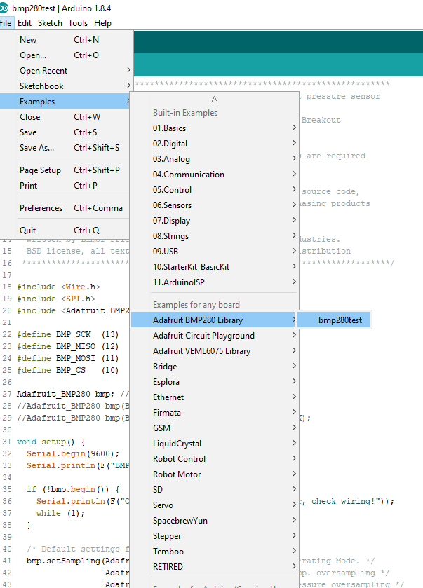Open Adafruit VEML6075 Library examples
Viewport: 423px width, 588px height.
pyautogui.click(x=215, y=350)
